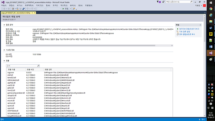Open the 파일(F) menu

4,5
